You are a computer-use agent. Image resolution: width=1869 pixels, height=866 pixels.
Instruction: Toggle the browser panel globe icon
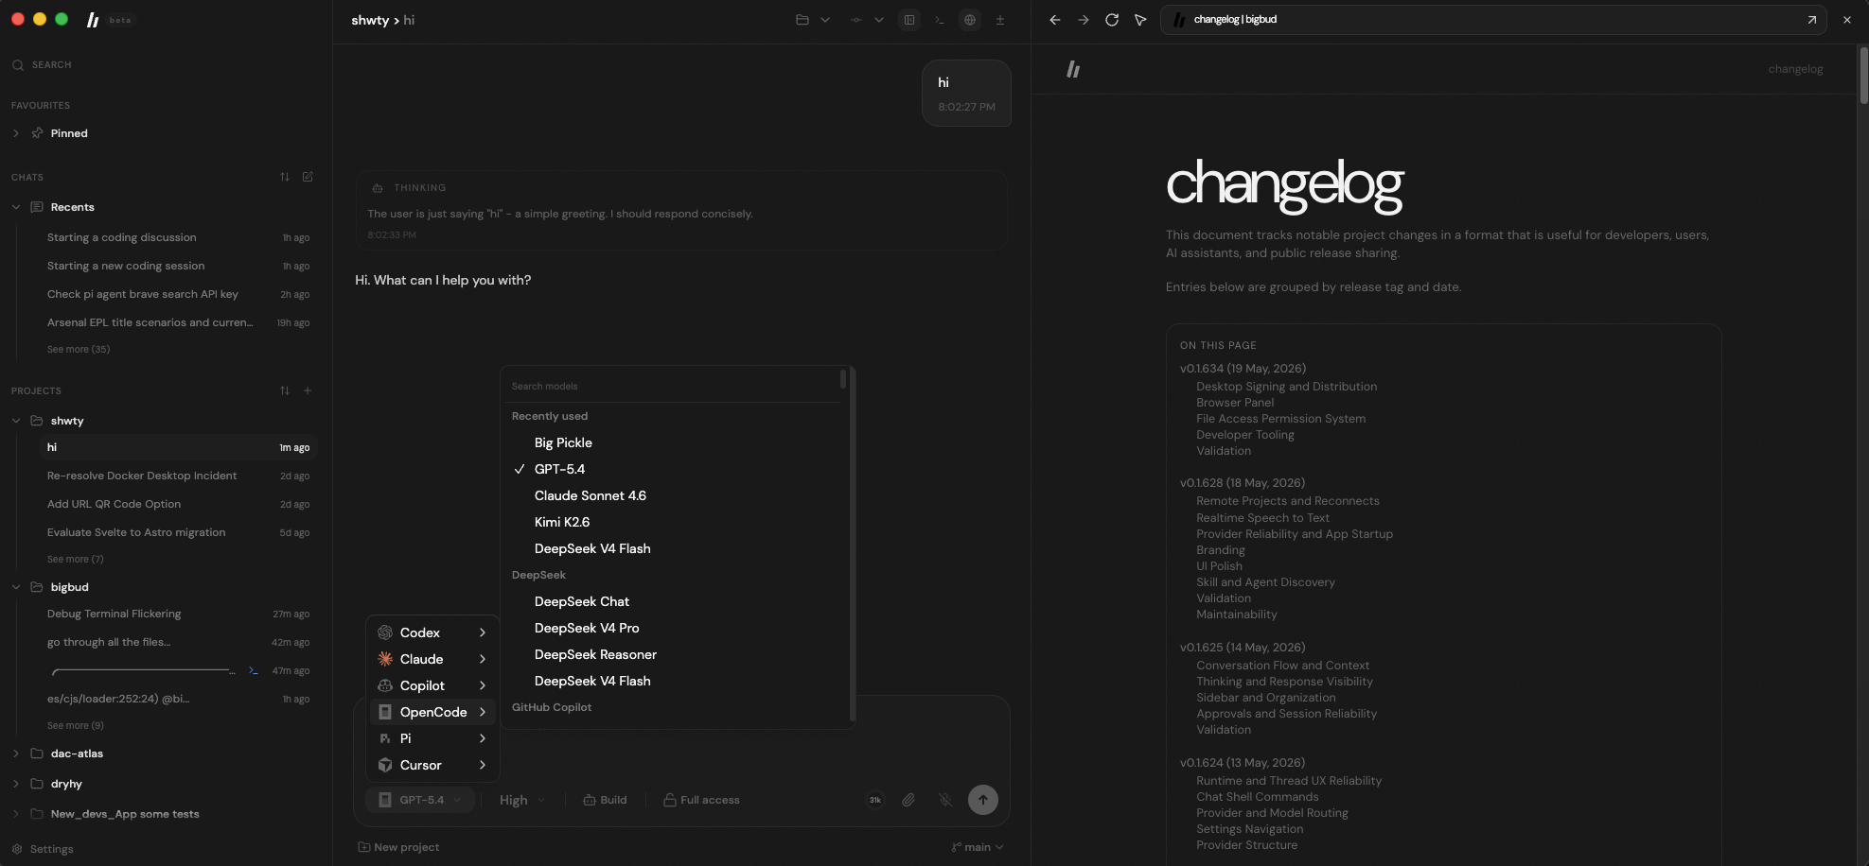(970, 20)
